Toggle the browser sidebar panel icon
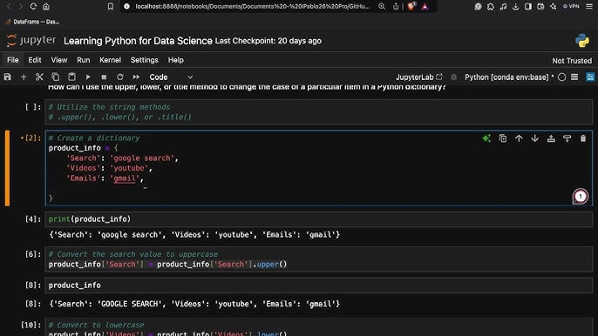The image size is (598, 336). pyautogui.click(x=528, y=6)
